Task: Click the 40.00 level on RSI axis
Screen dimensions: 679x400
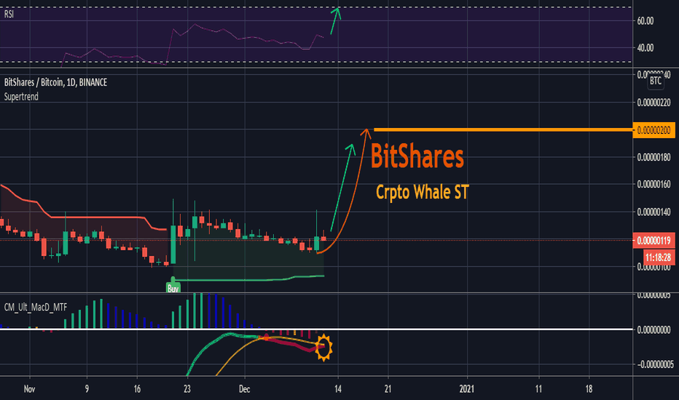Action: pyautogui.click(x=645, y=48)
